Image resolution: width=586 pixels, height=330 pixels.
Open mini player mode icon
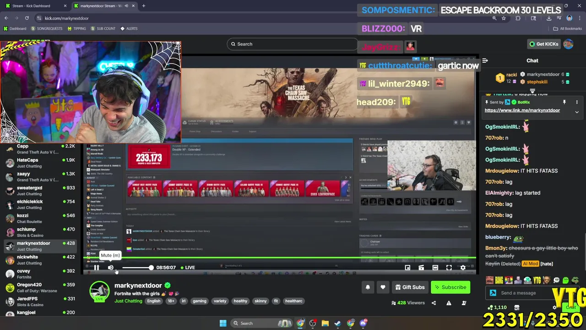click(x=407, y=268)
